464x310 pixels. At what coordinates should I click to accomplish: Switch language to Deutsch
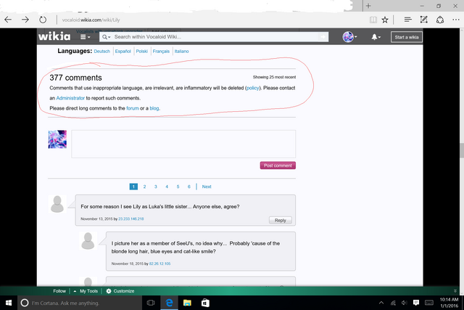point(101,52)
